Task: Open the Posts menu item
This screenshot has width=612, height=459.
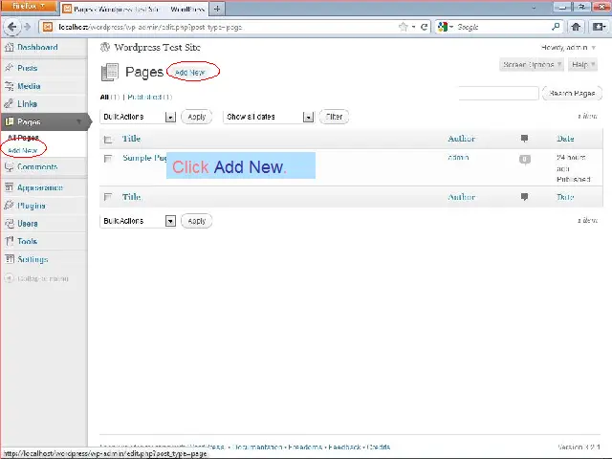Action: [x=28, y=68]
